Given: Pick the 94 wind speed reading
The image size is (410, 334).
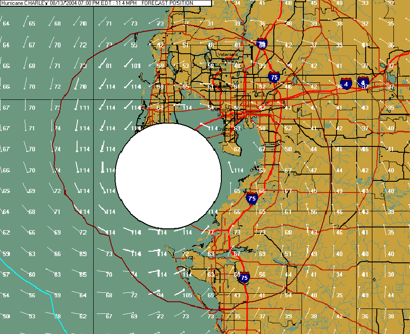Looking at the screenshot, I should point(160,295).
